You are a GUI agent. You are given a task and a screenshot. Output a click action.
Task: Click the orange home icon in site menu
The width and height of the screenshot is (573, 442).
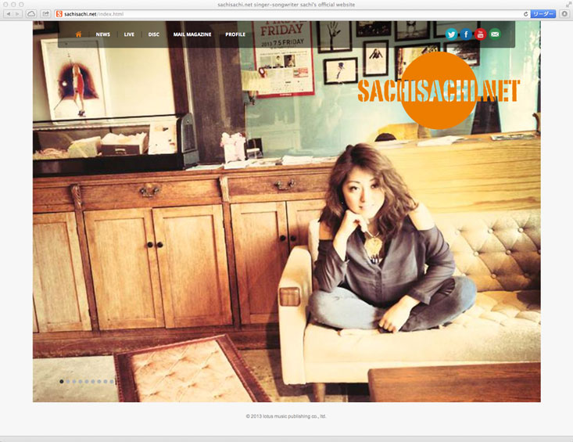pyautogui.click(x=78, y=34)
